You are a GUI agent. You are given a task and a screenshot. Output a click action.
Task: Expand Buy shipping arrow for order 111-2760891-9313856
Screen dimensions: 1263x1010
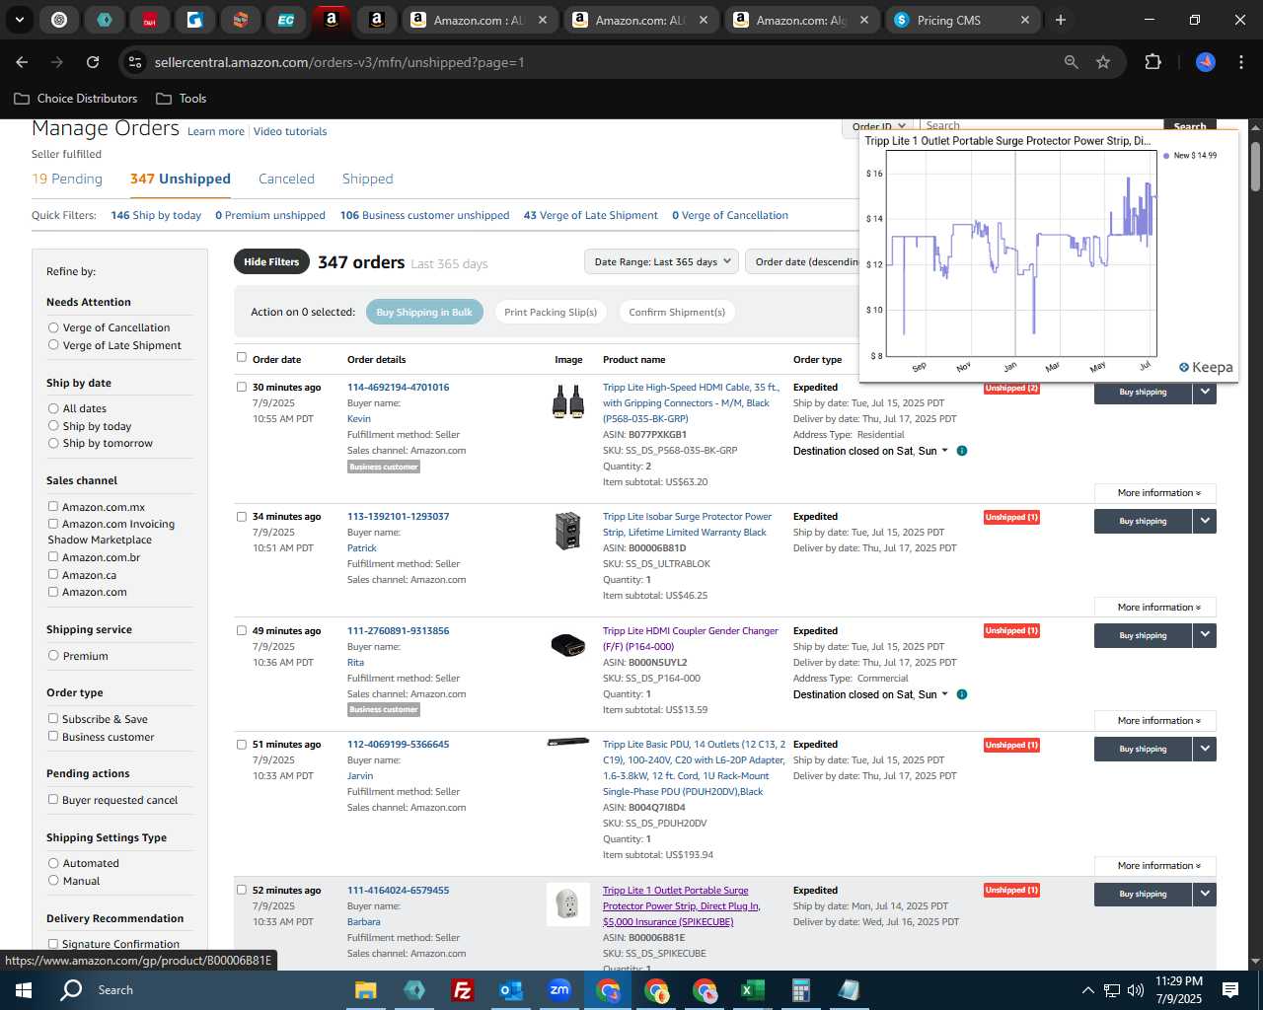coord(1205,635)
